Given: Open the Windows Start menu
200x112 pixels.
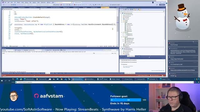Looking at the screenshot, I should [x=2, y=81].
